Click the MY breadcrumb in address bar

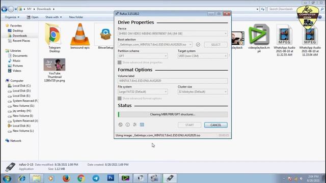point(29,9)
